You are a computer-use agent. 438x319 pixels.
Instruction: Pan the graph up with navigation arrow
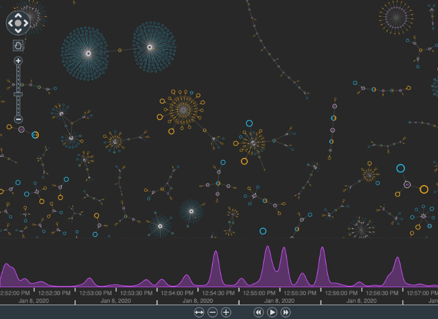tap(18, 15)
